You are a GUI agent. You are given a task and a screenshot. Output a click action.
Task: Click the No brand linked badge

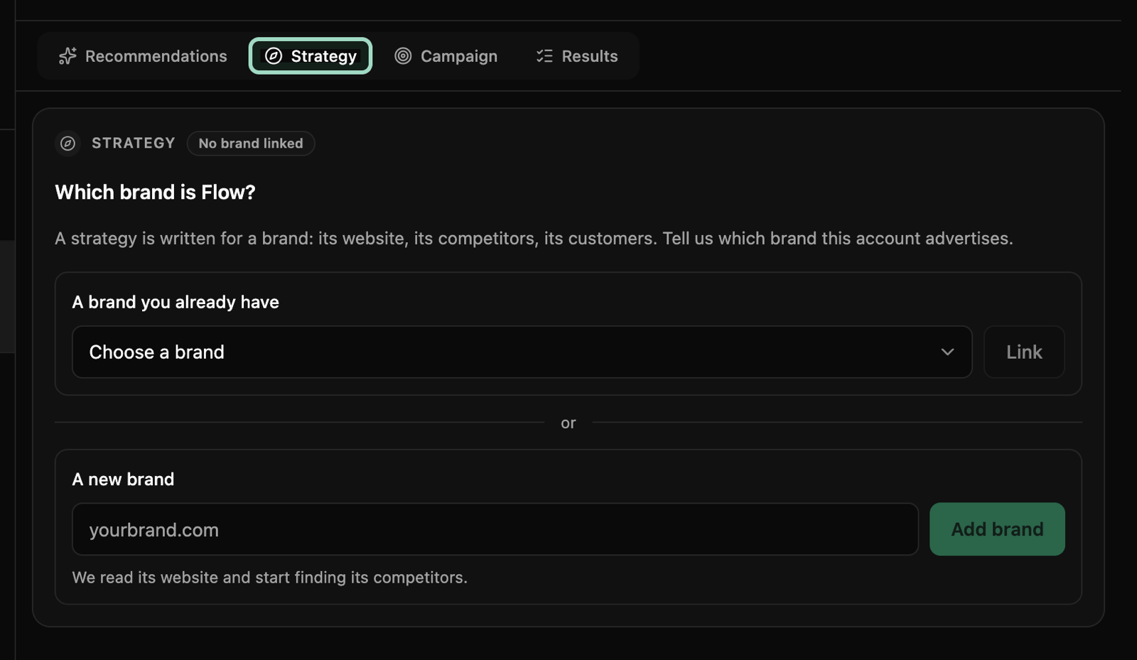pyautogui.click(x=251, y=144)
